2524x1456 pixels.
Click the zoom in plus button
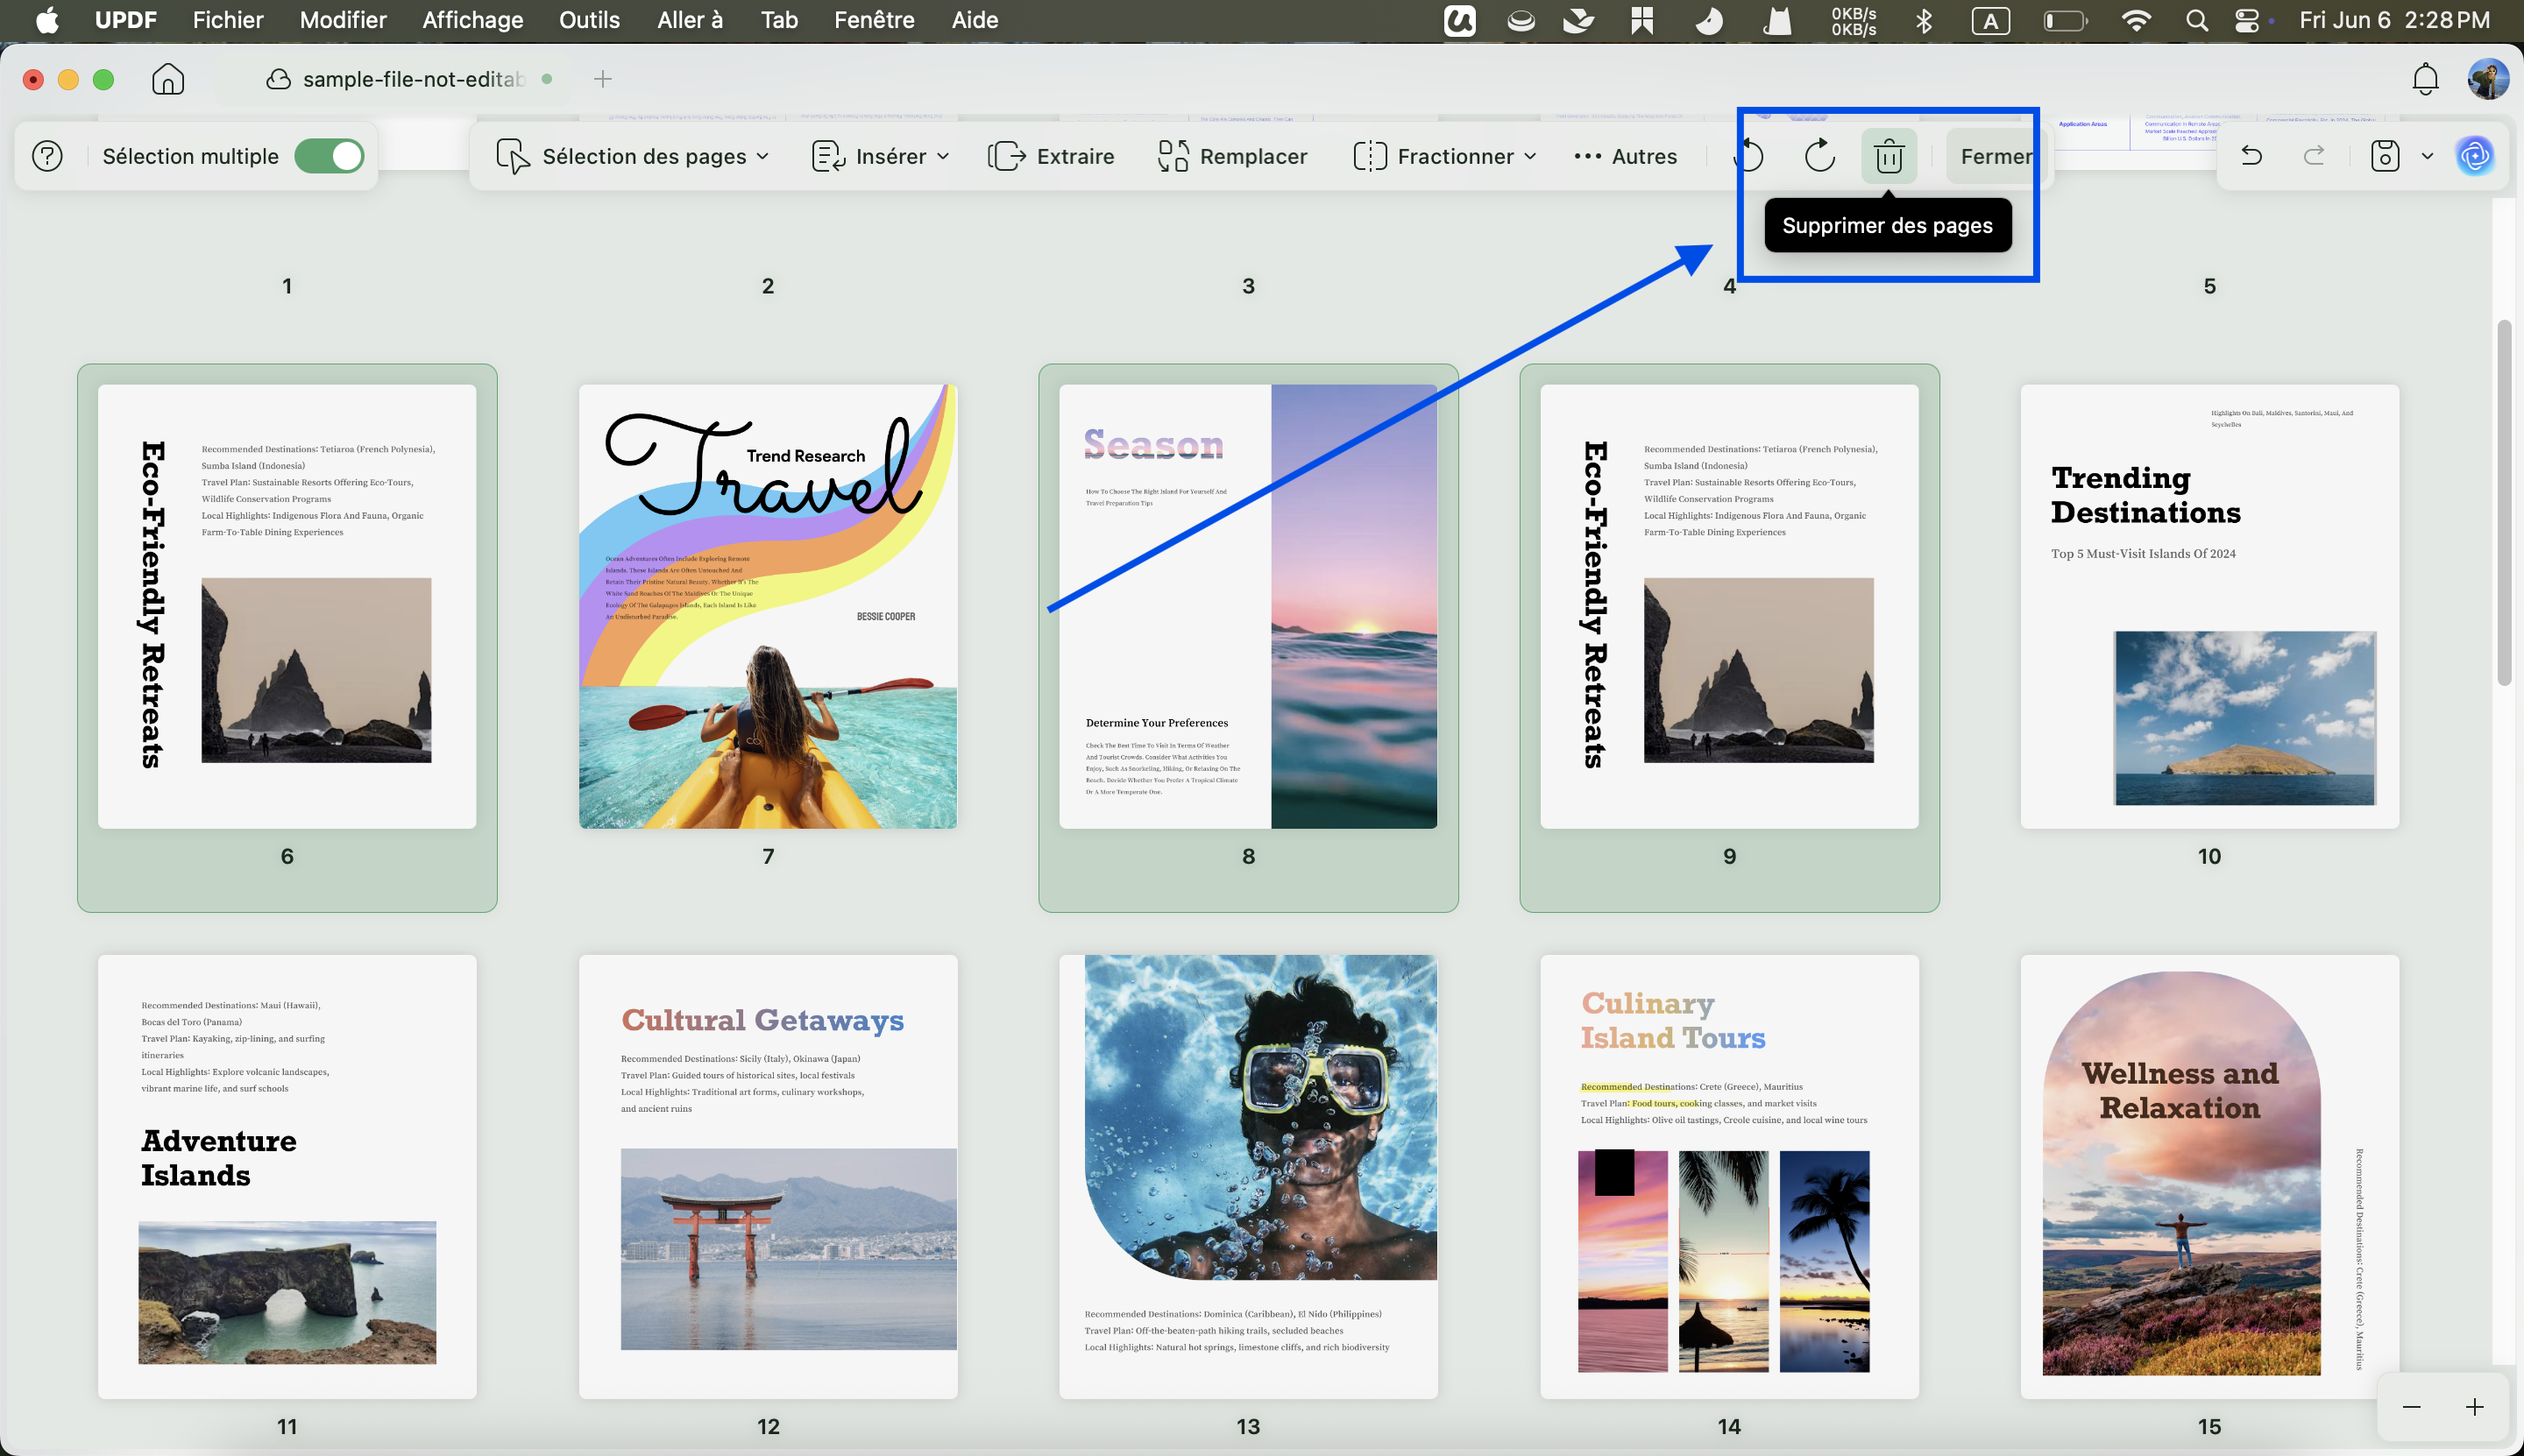[x=2474, y=1407]
